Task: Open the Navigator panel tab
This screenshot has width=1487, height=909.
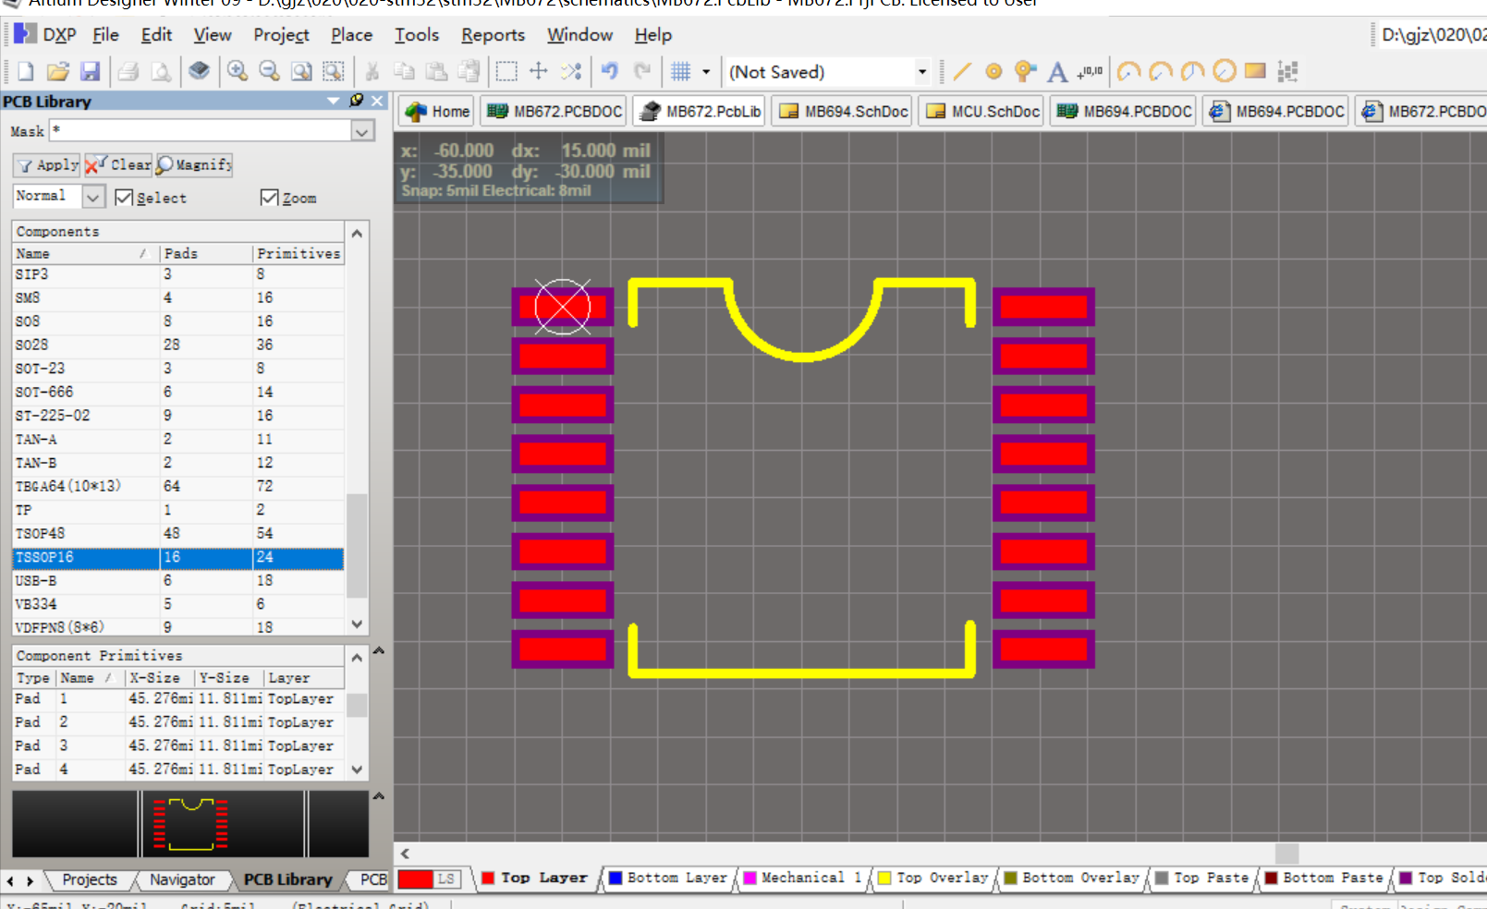Action: [182, 879]
